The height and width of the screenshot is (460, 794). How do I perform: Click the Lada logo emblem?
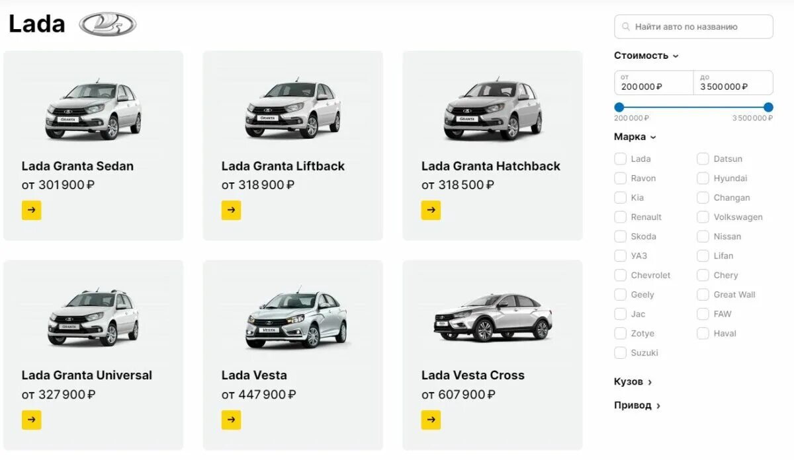[107, 24]
